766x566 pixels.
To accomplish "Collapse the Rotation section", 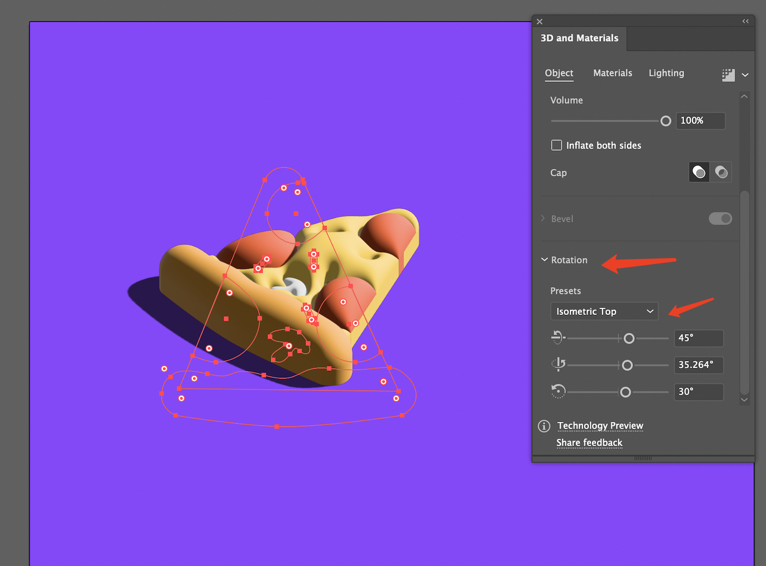I will (x=545, y=260).
